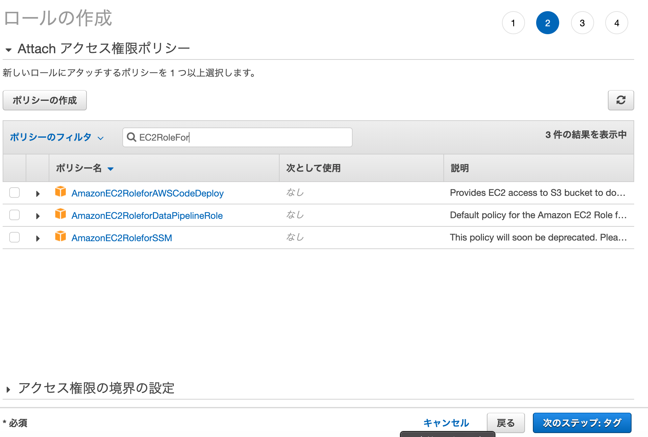Click the orange box icon beside AmazonEC2RoleforDataPipelineRole
The image size is (648, 437).
point(61,214)
